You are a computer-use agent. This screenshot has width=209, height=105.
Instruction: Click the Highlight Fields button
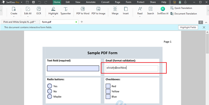[x=188, y=27]
